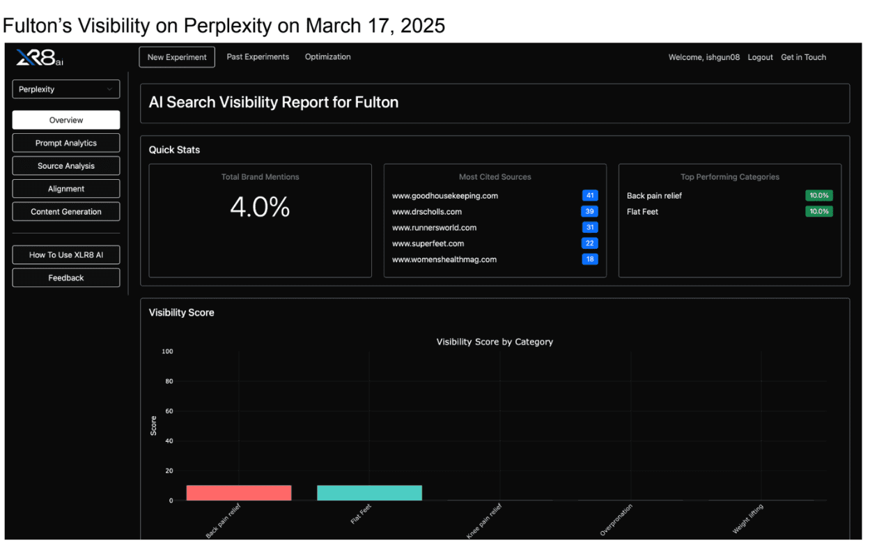Open Prompt Analytics from the sidebar
This screenshot has height=545, width=870.
coord(65,142)
